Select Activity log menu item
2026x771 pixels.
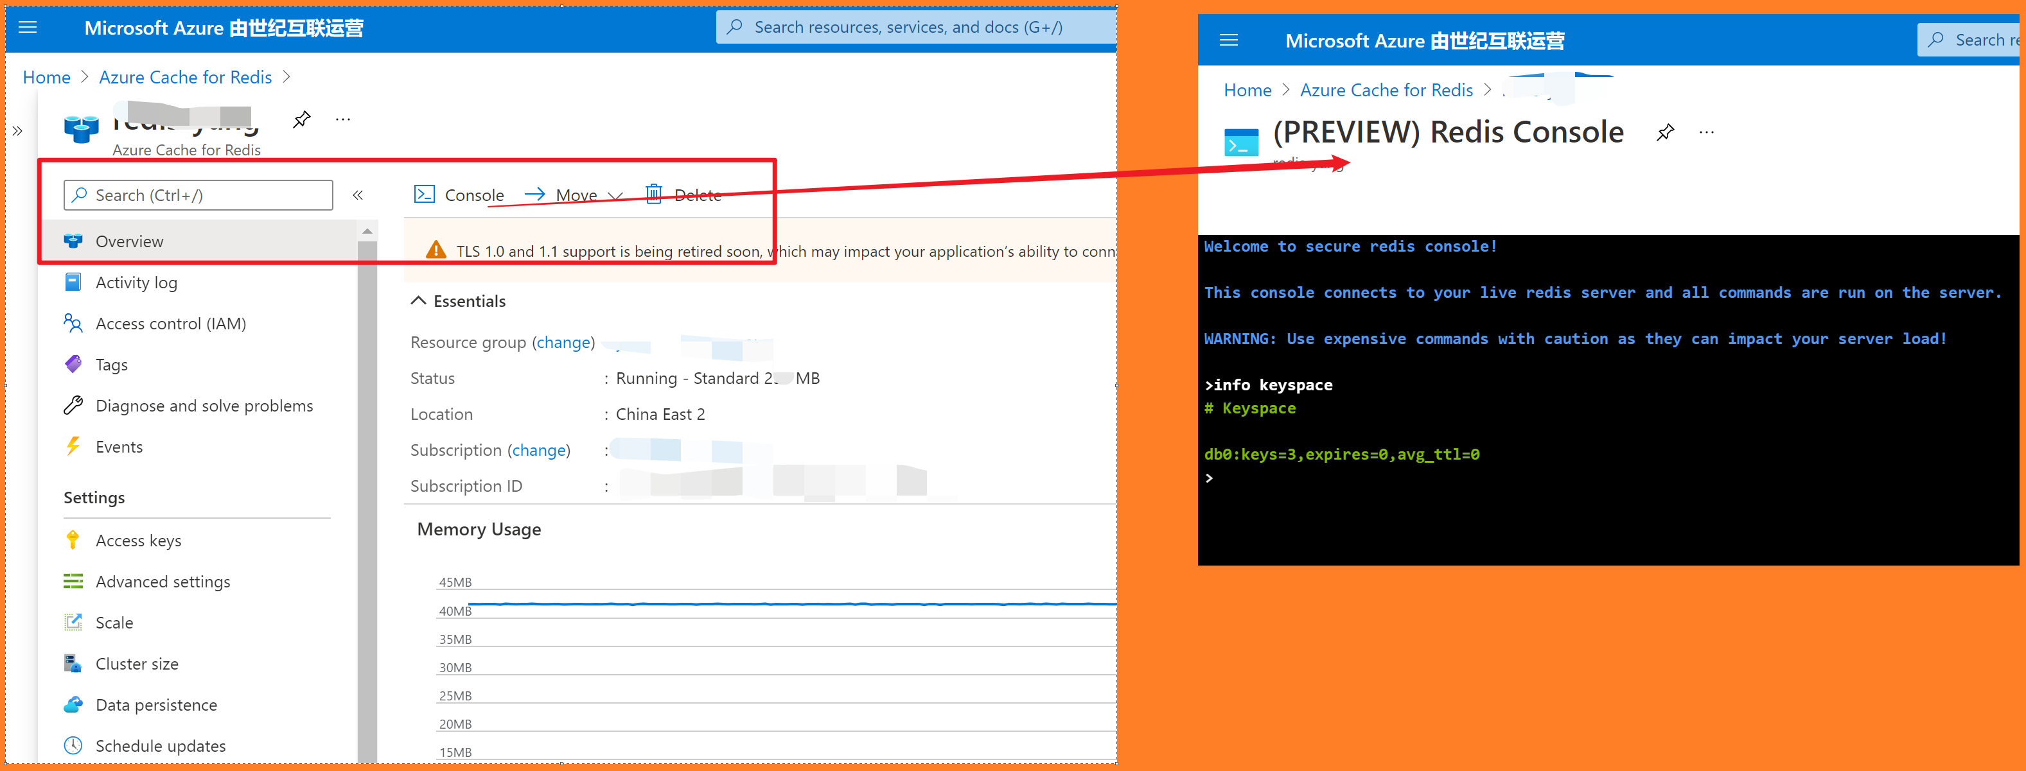pos(136,283)
